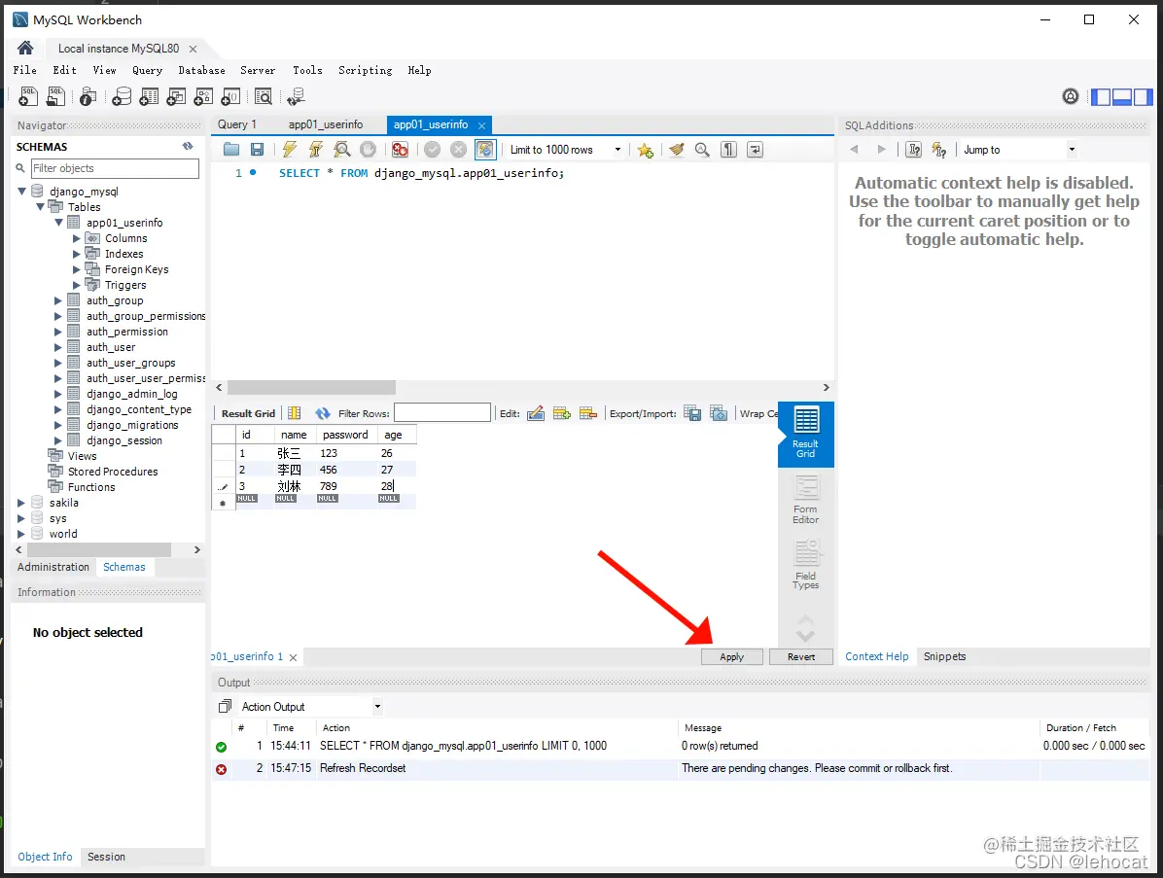Toggle output panel visibility button
Viewport: 1163px width, 878px height.
tap(1122, 96)
